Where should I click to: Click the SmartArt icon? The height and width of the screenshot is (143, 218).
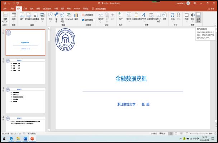click(69, 16)
